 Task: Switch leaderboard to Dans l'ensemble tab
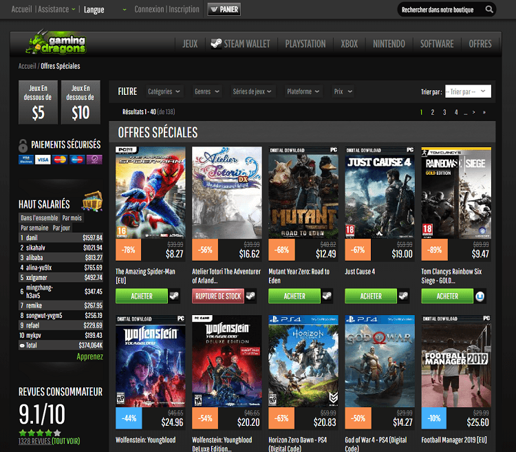click(39, 218)
